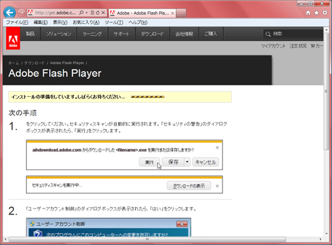Close the security scan example bar

217,186
